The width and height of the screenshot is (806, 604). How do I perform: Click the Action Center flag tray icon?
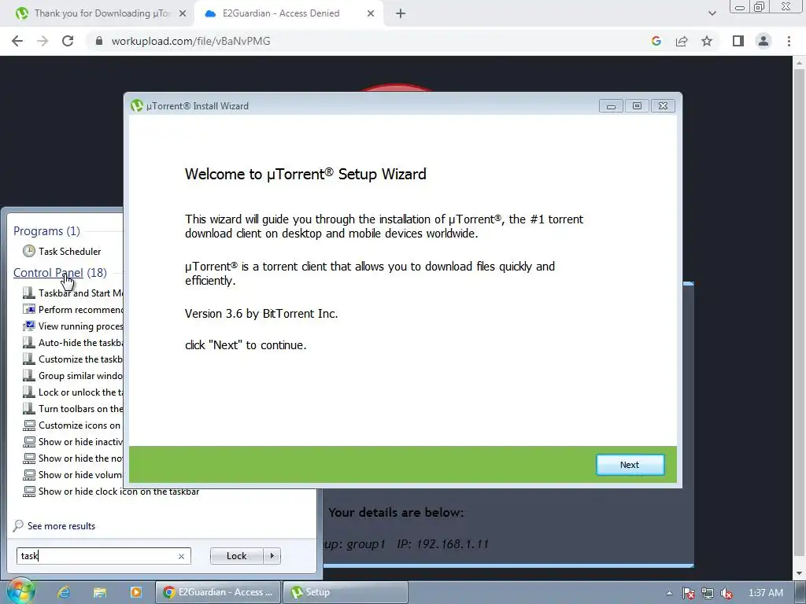tap(689, 593)
